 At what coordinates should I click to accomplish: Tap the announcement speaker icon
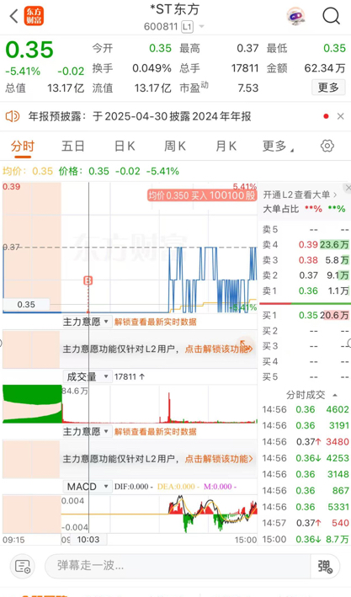tap(13, 116)
